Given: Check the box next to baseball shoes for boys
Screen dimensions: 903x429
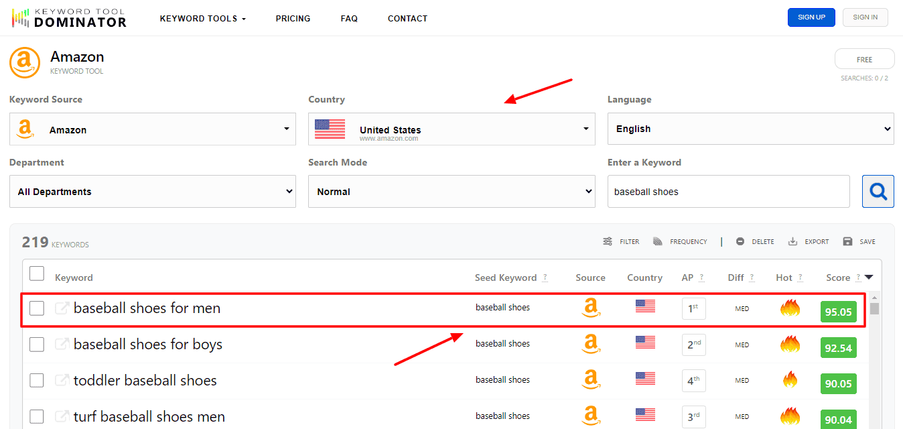Looking at the screenshot, I should tap(37, 345).
